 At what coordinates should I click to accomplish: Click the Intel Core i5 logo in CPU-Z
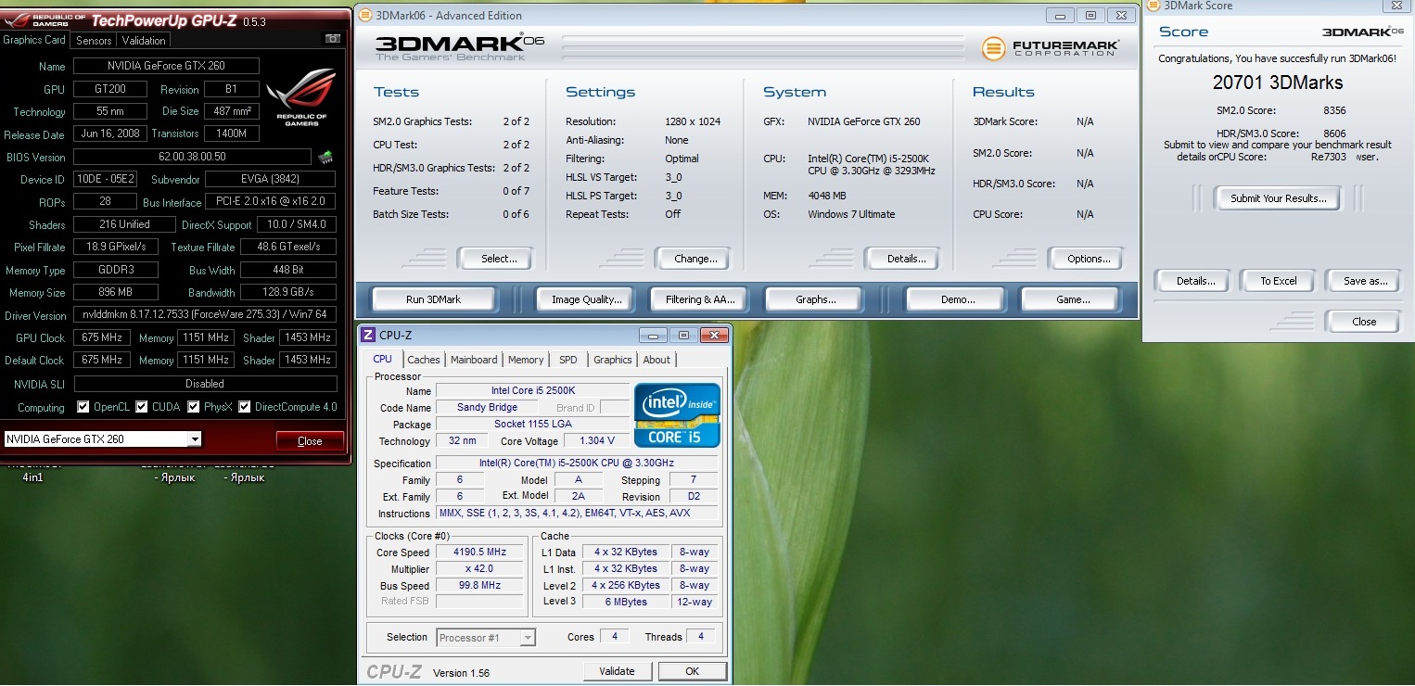coord(677,415)
